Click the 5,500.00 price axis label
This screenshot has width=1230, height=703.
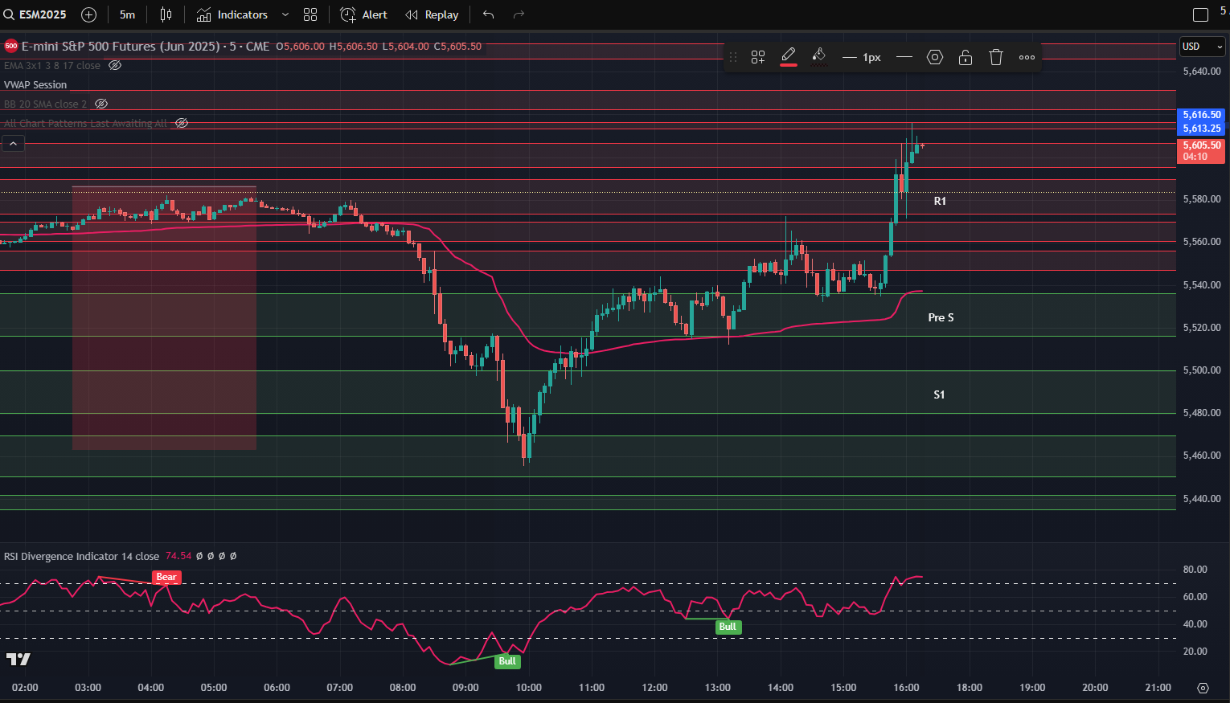click(1202, 370)
